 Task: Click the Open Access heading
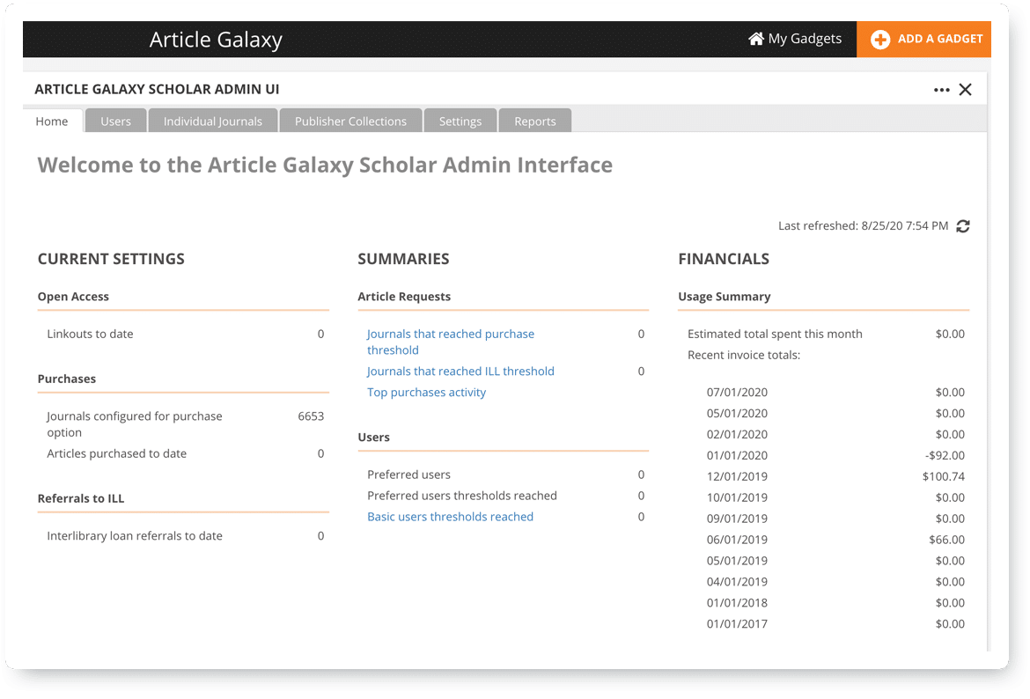coord(73,297)
